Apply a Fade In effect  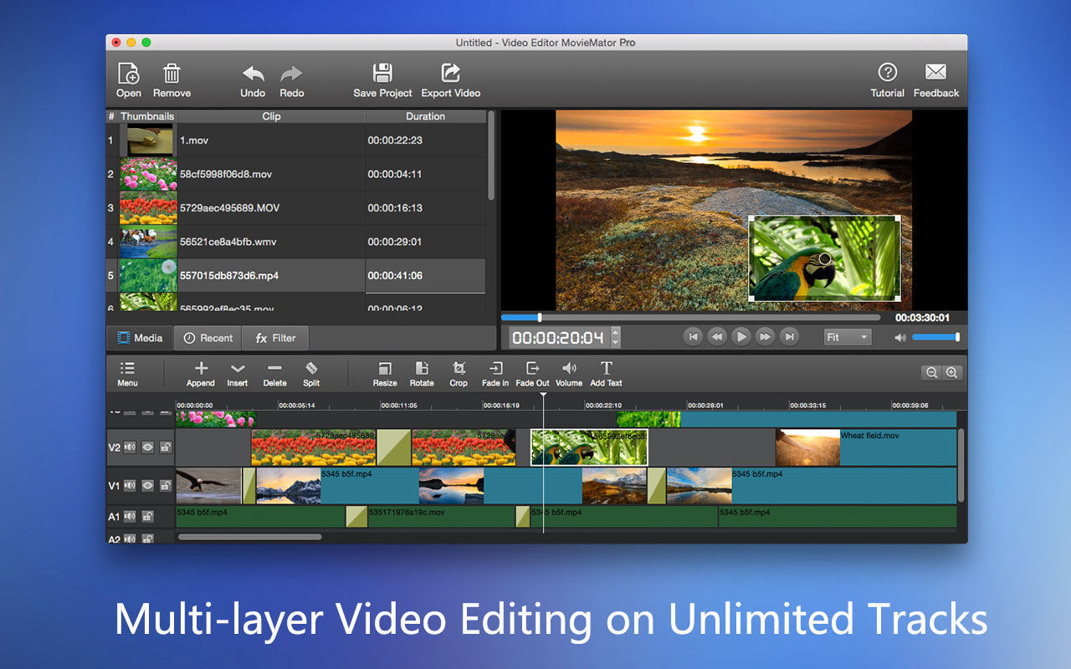click(x=495, y=374)
